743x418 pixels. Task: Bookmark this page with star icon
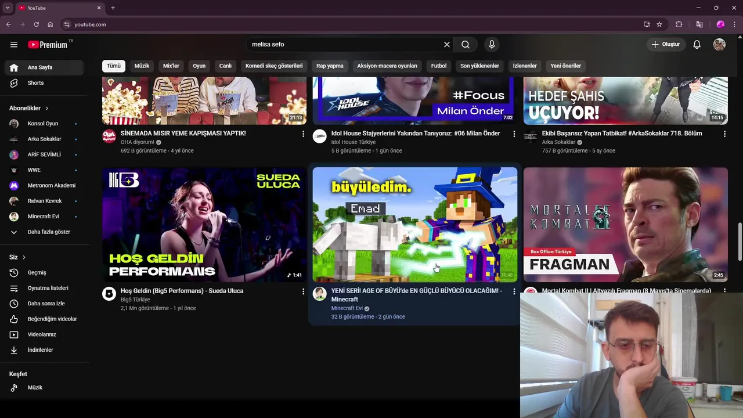(x=659, y=24)
